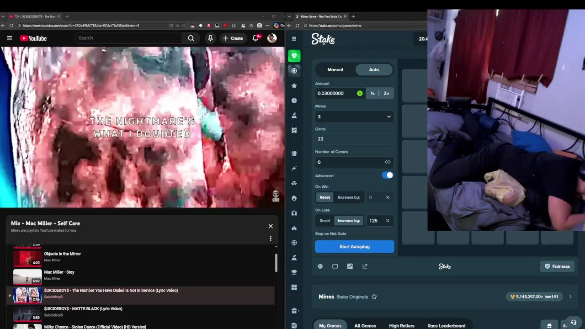Viewport: 585px width, 329px height.
Task: Expand the Mines leaderboard chevron arrow
Action: tap(570, 297)
